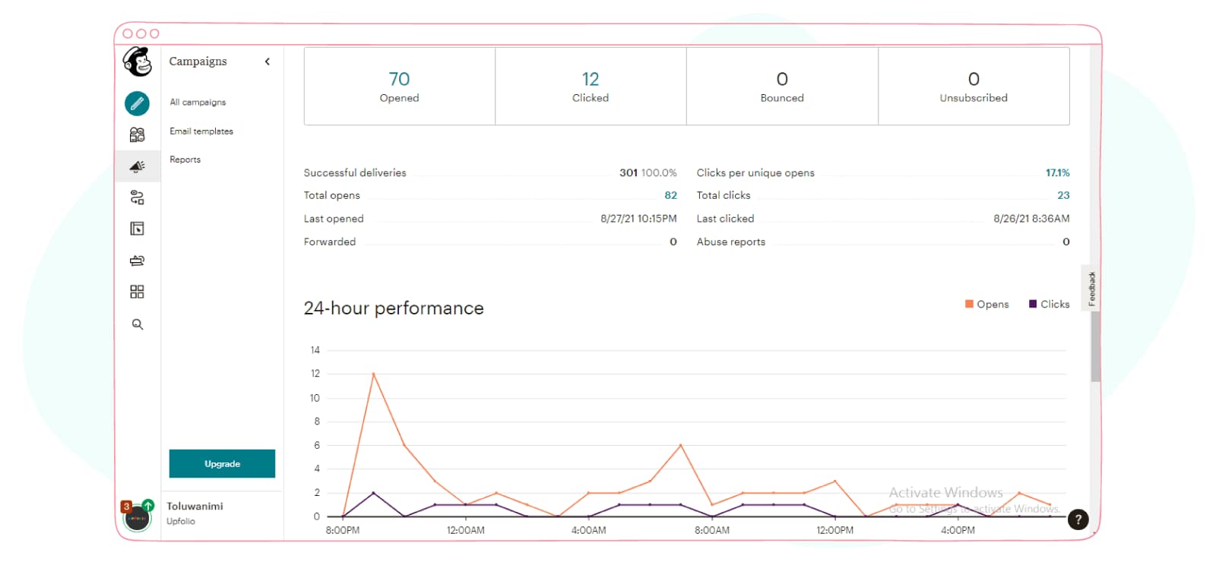The height and width of the screenshot is (562, 1216).
Task: Click the Upfolio account label
Action: (181, 521)
